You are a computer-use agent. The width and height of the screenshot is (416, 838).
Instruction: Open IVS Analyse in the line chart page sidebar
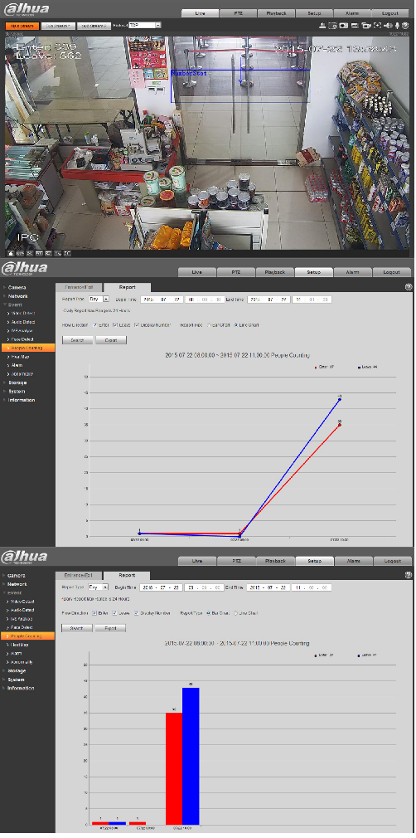pyautogui.click(x=23, y=330)
